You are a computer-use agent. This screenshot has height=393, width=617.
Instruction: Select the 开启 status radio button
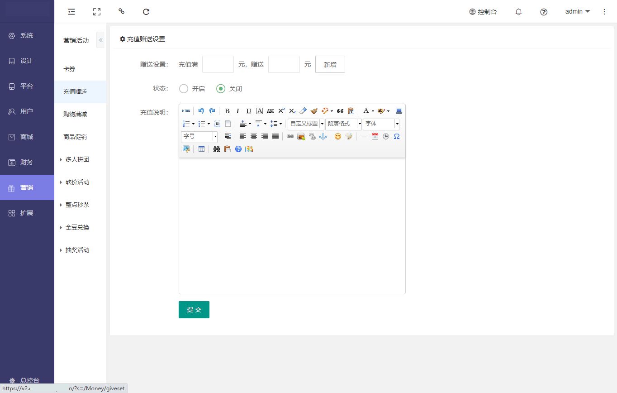(x=184, y=89)
